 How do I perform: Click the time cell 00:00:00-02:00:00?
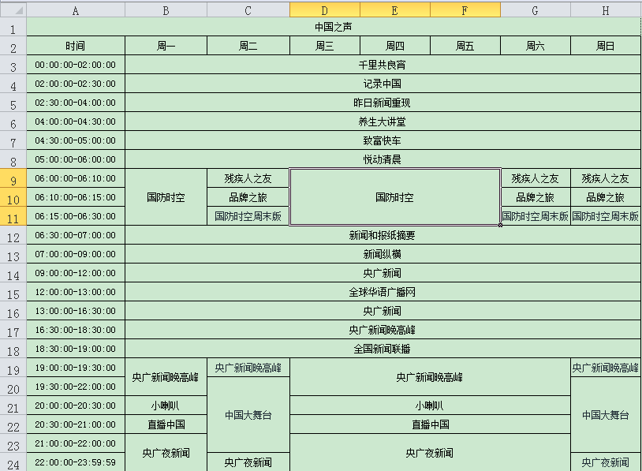(x=76, y=65)
